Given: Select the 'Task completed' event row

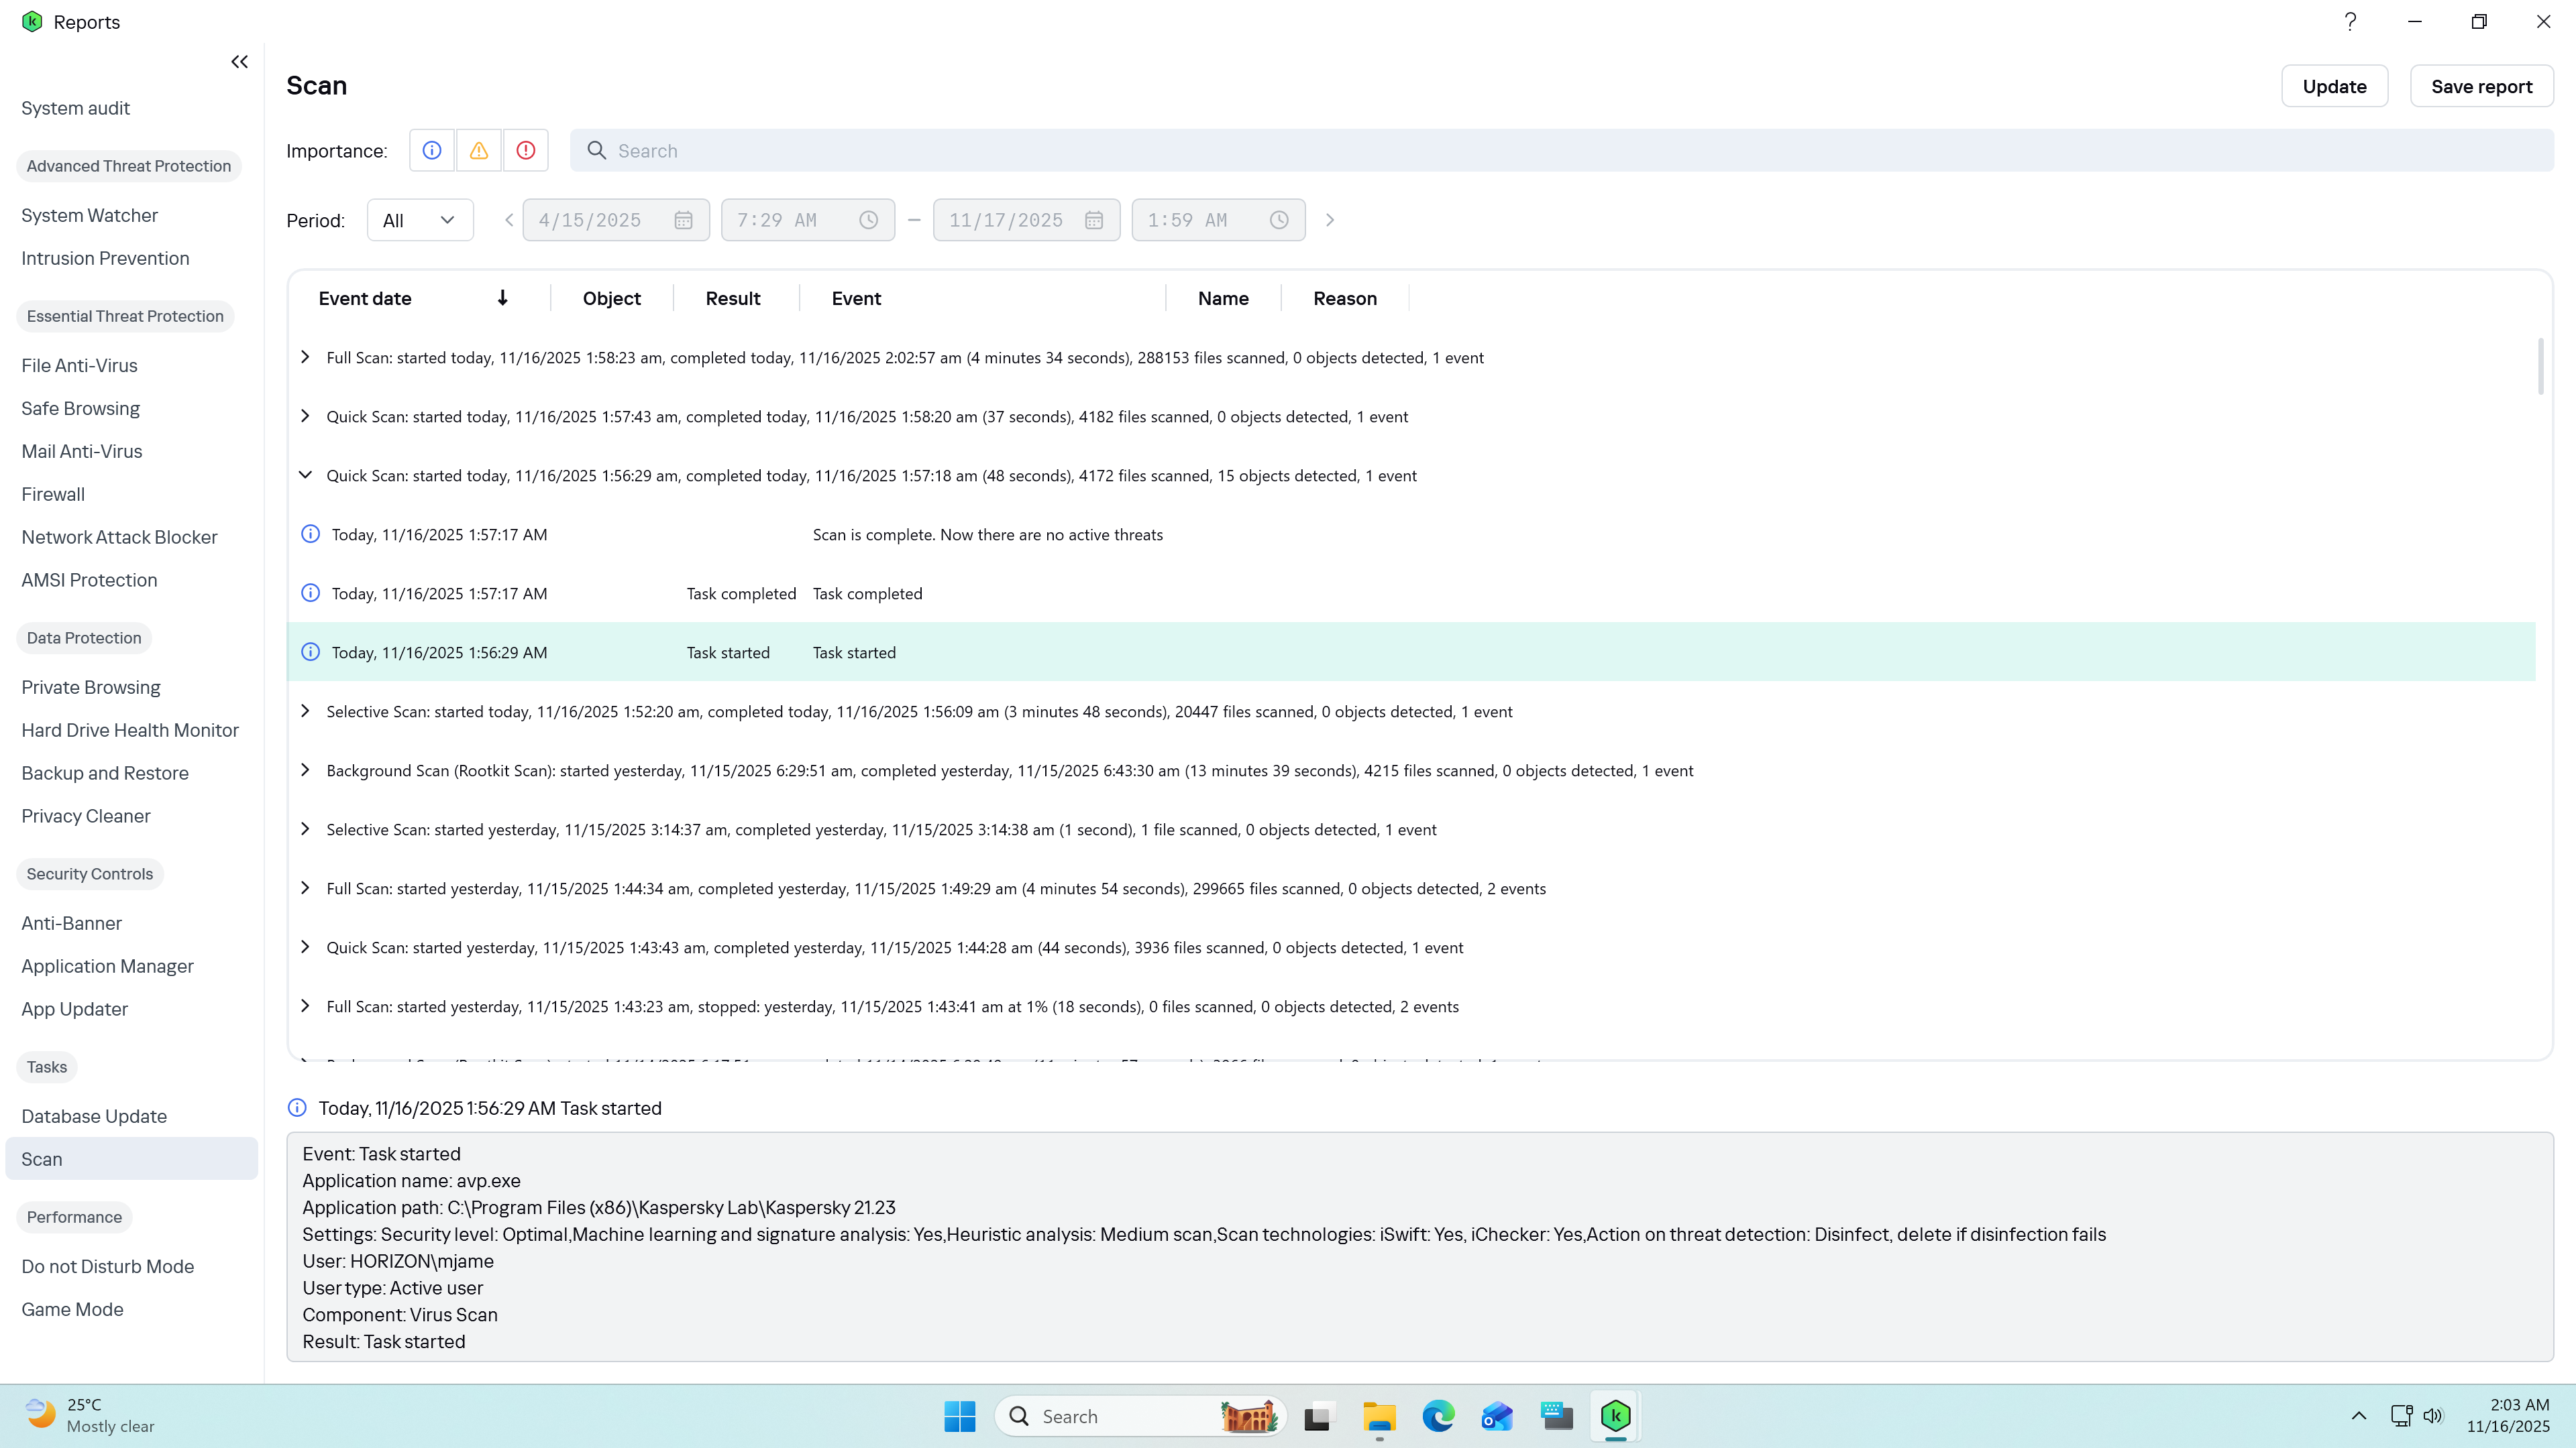Looking at the screenshot, I should coord(1411,593).
